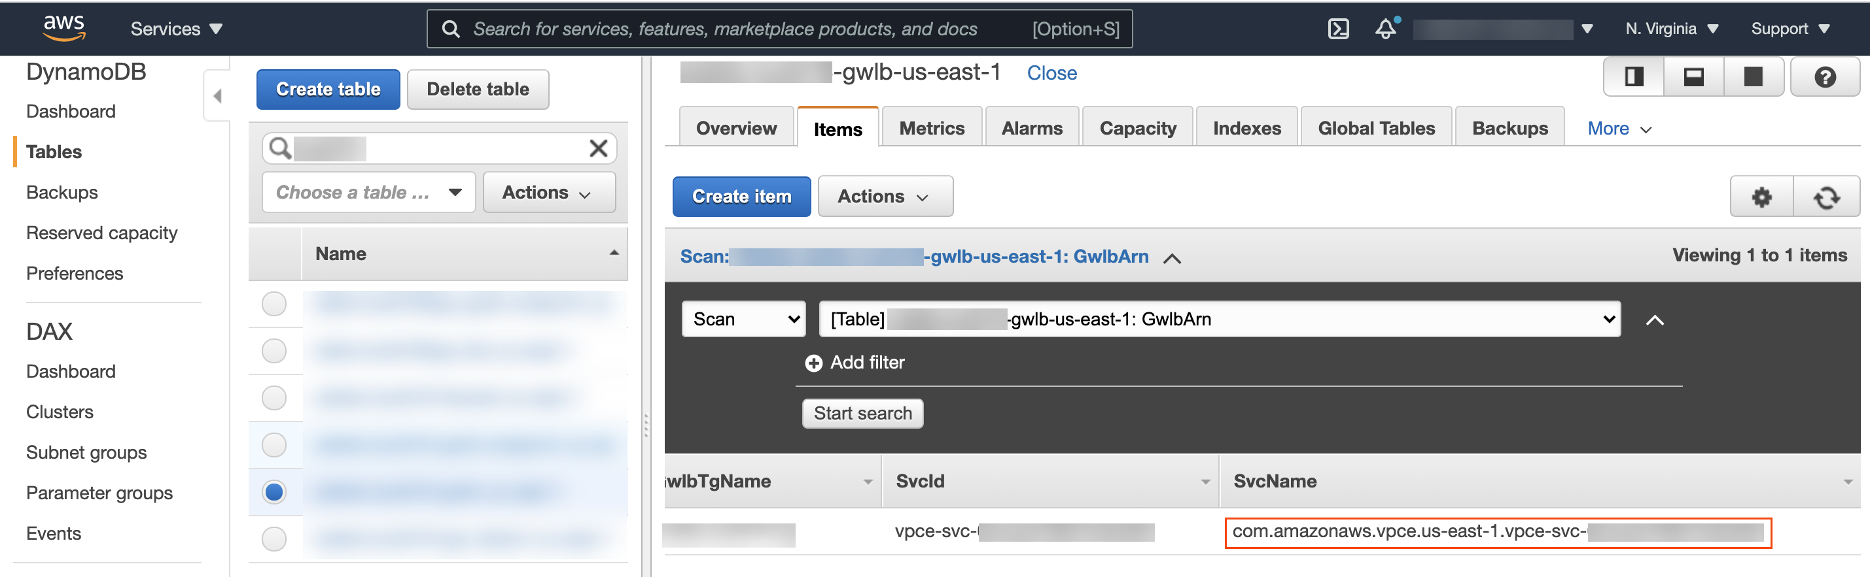
Task: Click Add filter plus icon
Action: pyautogui.click(x=814, y=363)
